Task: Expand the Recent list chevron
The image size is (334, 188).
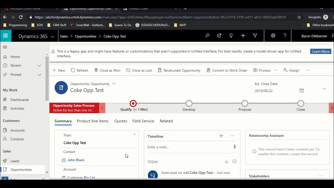Action: tap(39, 66)
